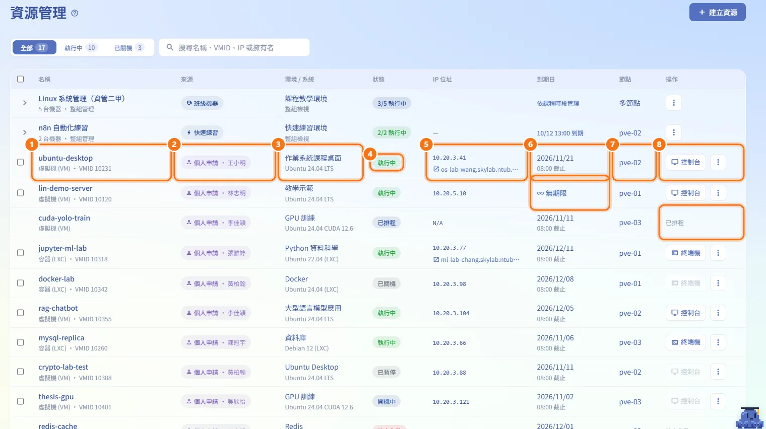The height and width of the screenshot is (429, 766).
Task: Open 控制台 for ubuntu-desktop
Action: (x=686, y=162)
